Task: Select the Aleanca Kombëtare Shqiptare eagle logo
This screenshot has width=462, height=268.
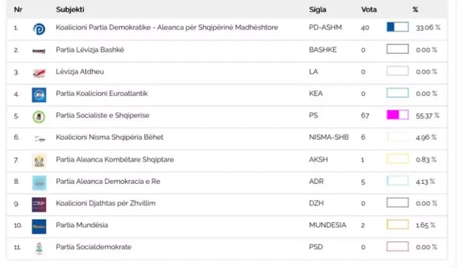Action: [39, 161]
